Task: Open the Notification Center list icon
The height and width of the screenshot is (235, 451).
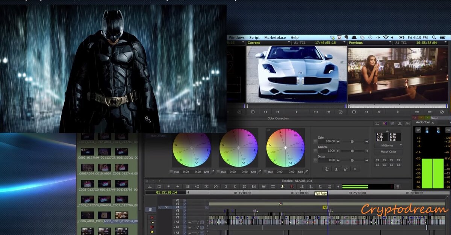Action: pos(442,37)
